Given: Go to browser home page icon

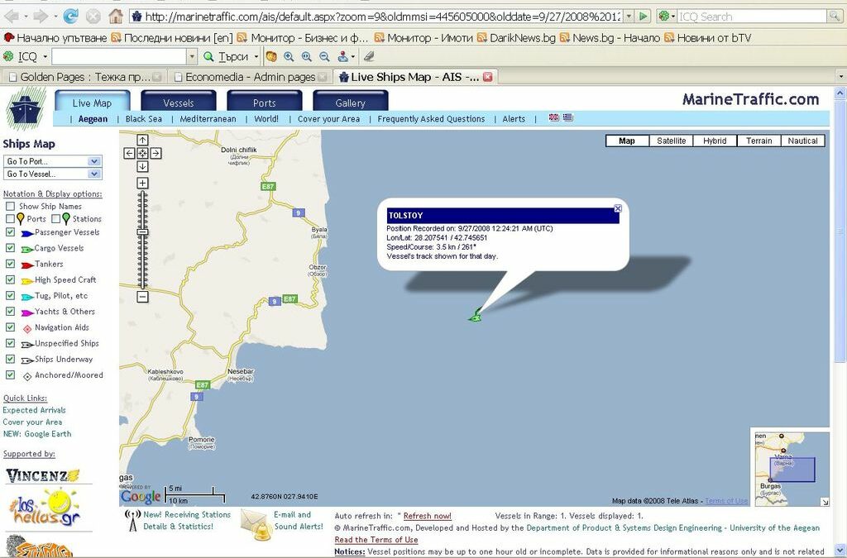Looking at the screenshot, I should click(116, 17).
